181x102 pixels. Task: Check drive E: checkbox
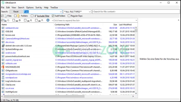pyautogui.click(x=25, y=20)
